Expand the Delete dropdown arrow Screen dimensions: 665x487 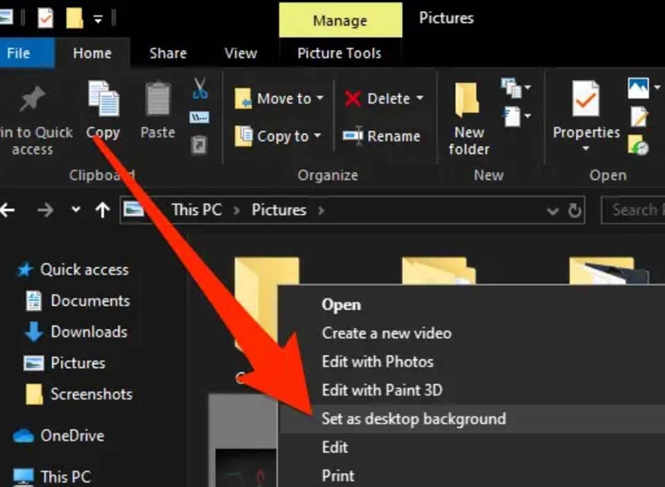pos(420,98)
